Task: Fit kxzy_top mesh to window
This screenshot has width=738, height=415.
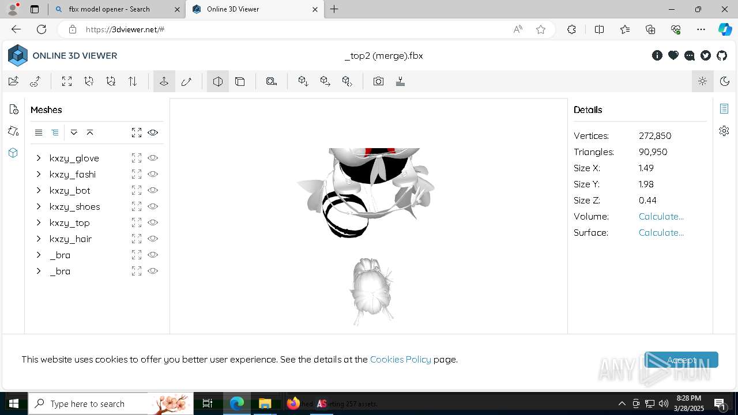Action: click(137, 222)
